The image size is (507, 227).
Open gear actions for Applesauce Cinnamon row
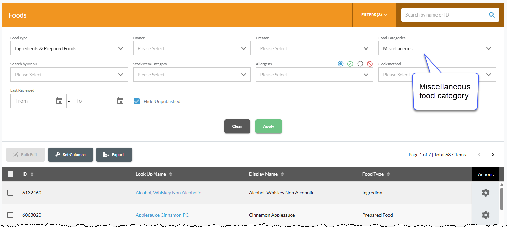pos(485,215)
